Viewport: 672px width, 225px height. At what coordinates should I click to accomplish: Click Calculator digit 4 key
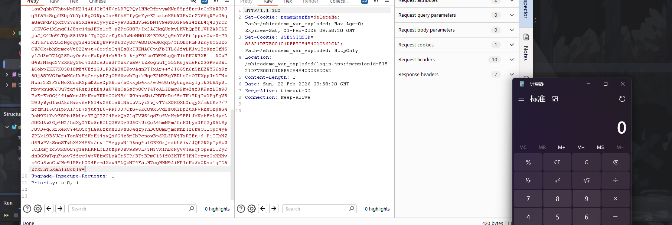pos(528,217)
